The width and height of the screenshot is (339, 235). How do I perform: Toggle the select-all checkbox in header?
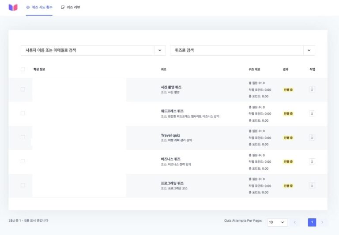(23, 69)
